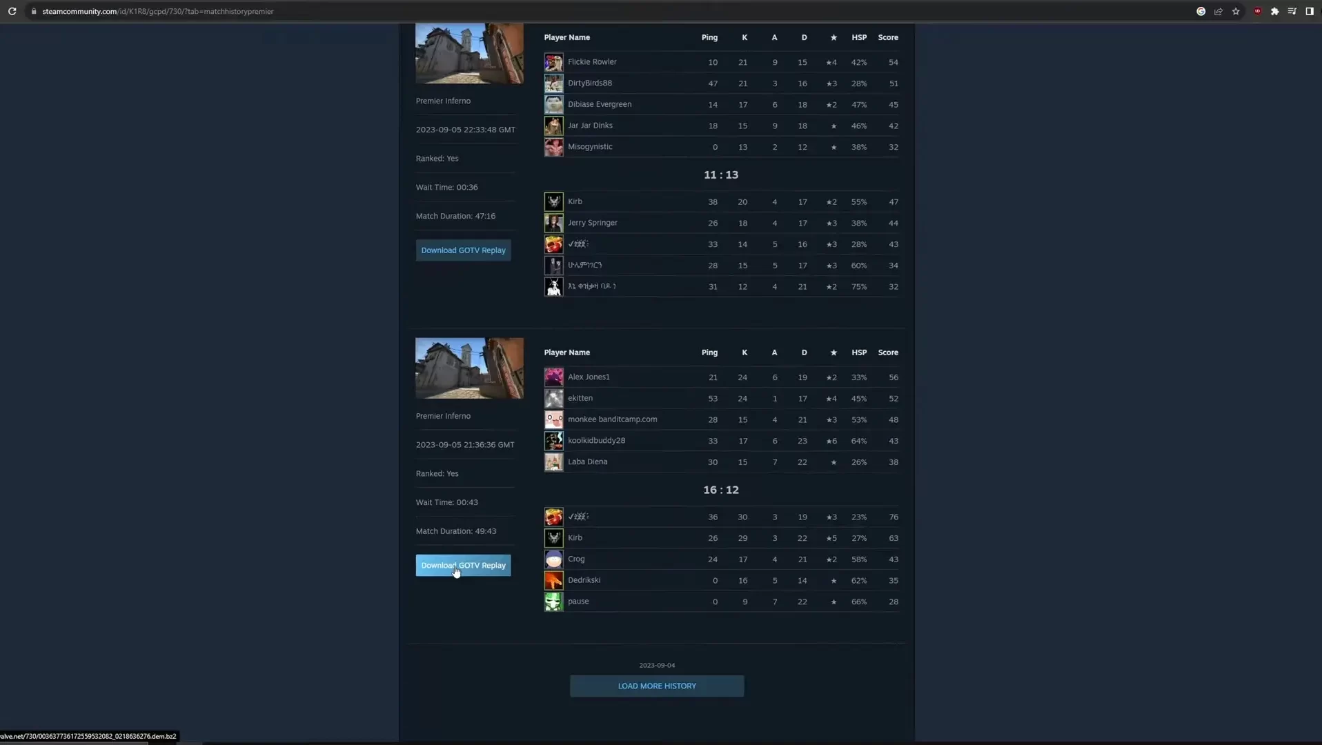Select the 'Wait Time: 00:36' text
Viewport: 1322px width, 745px height.
click(446, 188)
